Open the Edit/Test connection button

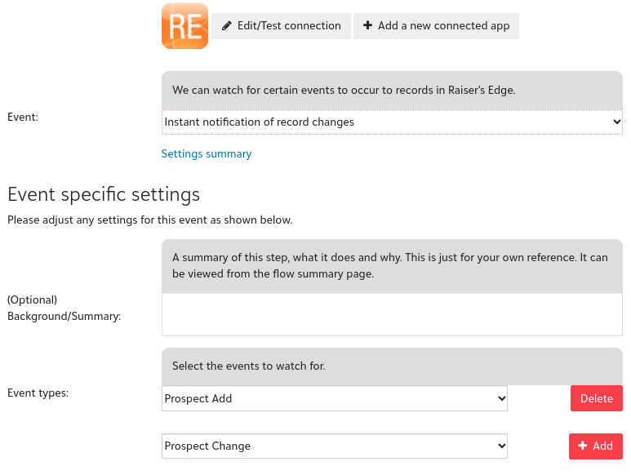[x=282, y=26]
